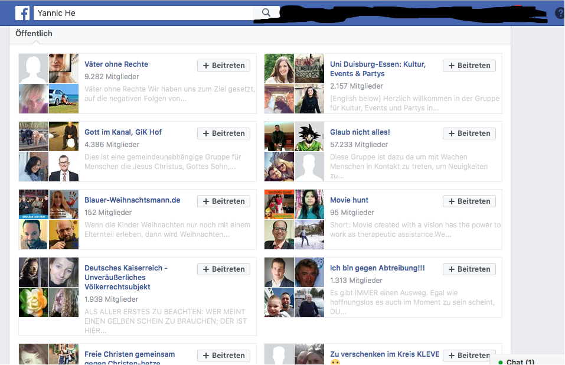The height and width of the screenshot is (365, 565).
Task: Join the Deutsches Kaiserreich group
Action: pyautogui.click(x=224, y=269)
